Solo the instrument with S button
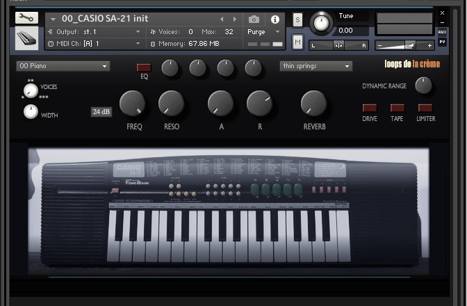The image size is (467, 306). tap(297, 20)
